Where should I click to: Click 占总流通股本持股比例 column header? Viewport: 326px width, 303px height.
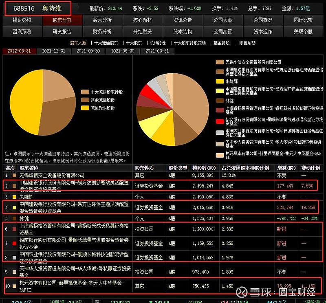(245, 168)
